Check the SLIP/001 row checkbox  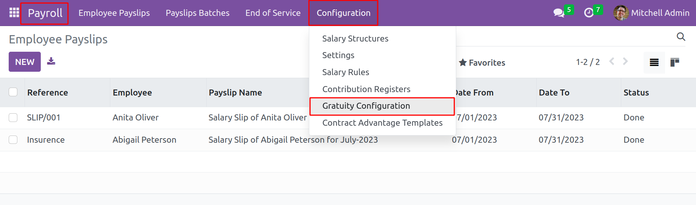[x=13, y=117]
